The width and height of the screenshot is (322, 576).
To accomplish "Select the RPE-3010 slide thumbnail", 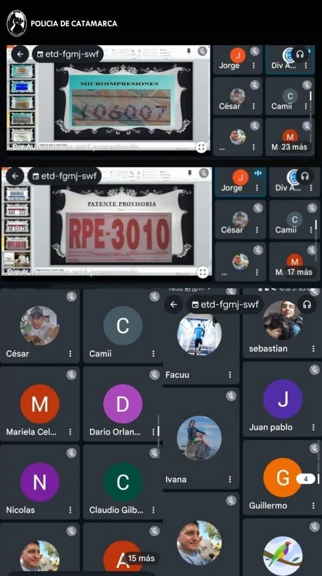I will pos(17,243).
